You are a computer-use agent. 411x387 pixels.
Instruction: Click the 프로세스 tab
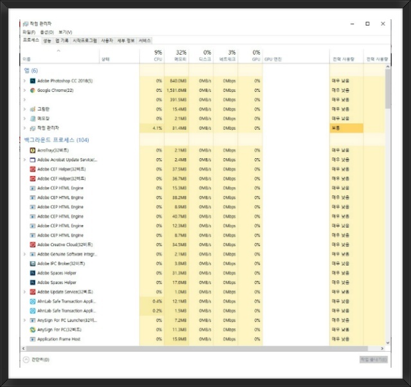coord(31,40)
